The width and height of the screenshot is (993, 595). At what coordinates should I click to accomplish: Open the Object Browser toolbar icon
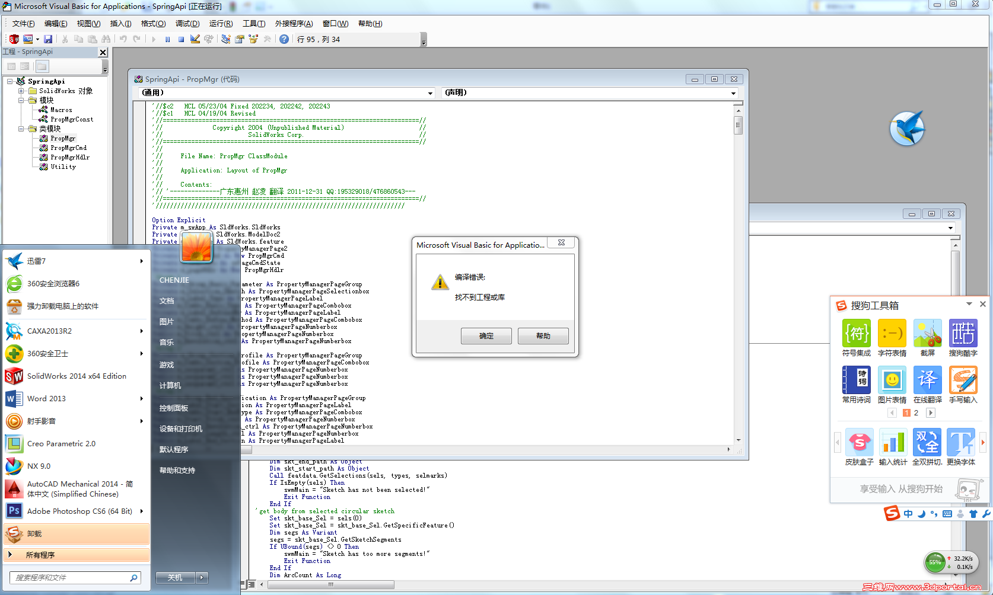pyautogui.click(x=253, y=39)
